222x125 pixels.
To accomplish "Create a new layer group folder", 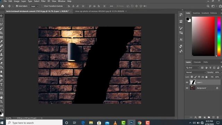I will pos(209,117).
